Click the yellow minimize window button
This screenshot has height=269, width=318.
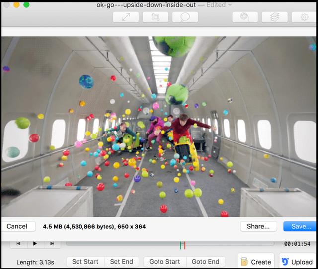click(16, 5)
